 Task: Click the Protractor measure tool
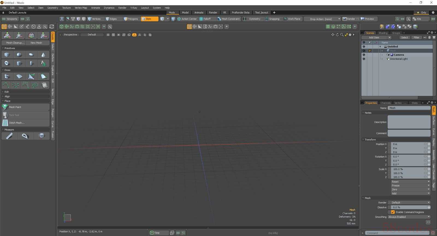coord(25,136)
